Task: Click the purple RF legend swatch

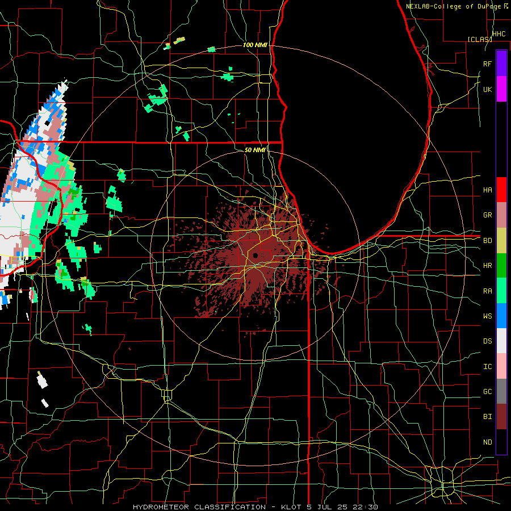Action: [501, 64]
